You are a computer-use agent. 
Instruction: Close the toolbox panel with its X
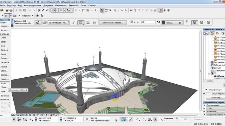[x=9, y=20]
